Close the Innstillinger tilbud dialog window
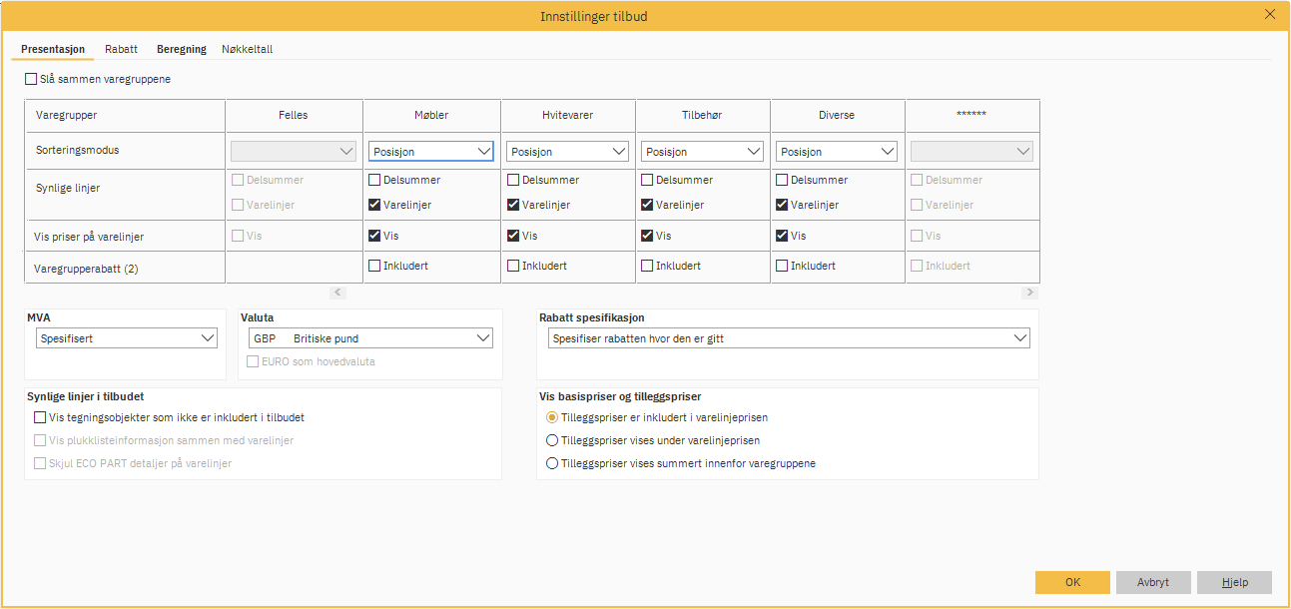Screen dimensions: 1291x609 (1270, 14)
